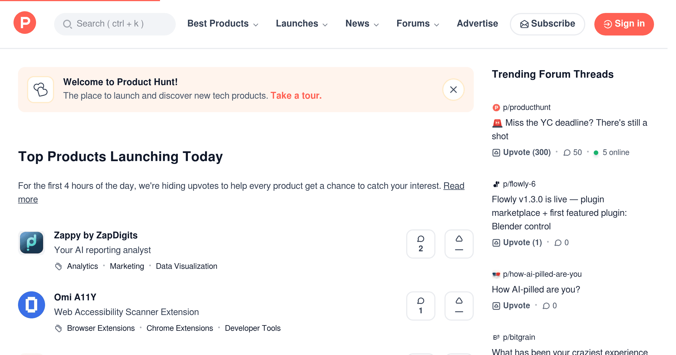Click the Web Accessibility Scanner Extension tagline
The height and width of the screenshot is (355, 676).
[x=126, y=312]
